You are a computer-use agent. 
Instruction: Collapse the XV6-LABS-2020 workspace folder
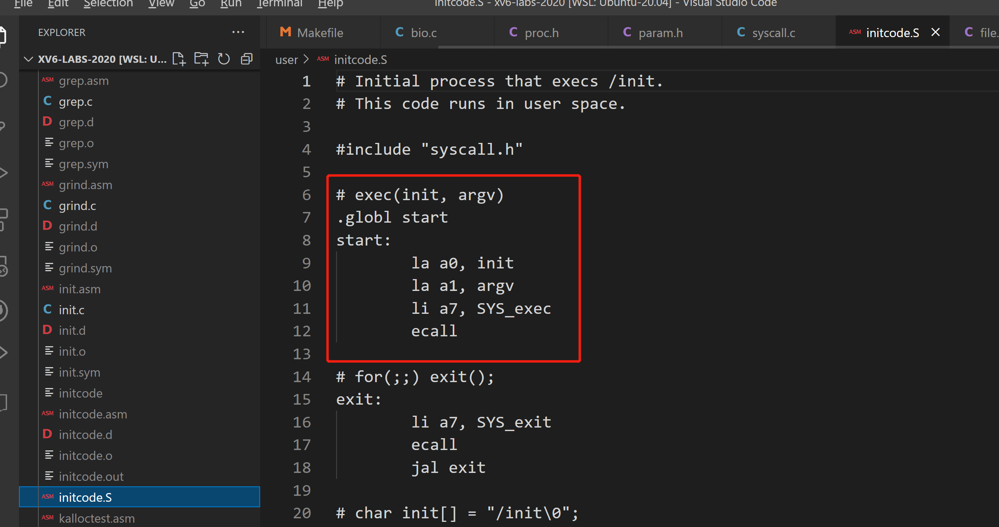(28, 59)
